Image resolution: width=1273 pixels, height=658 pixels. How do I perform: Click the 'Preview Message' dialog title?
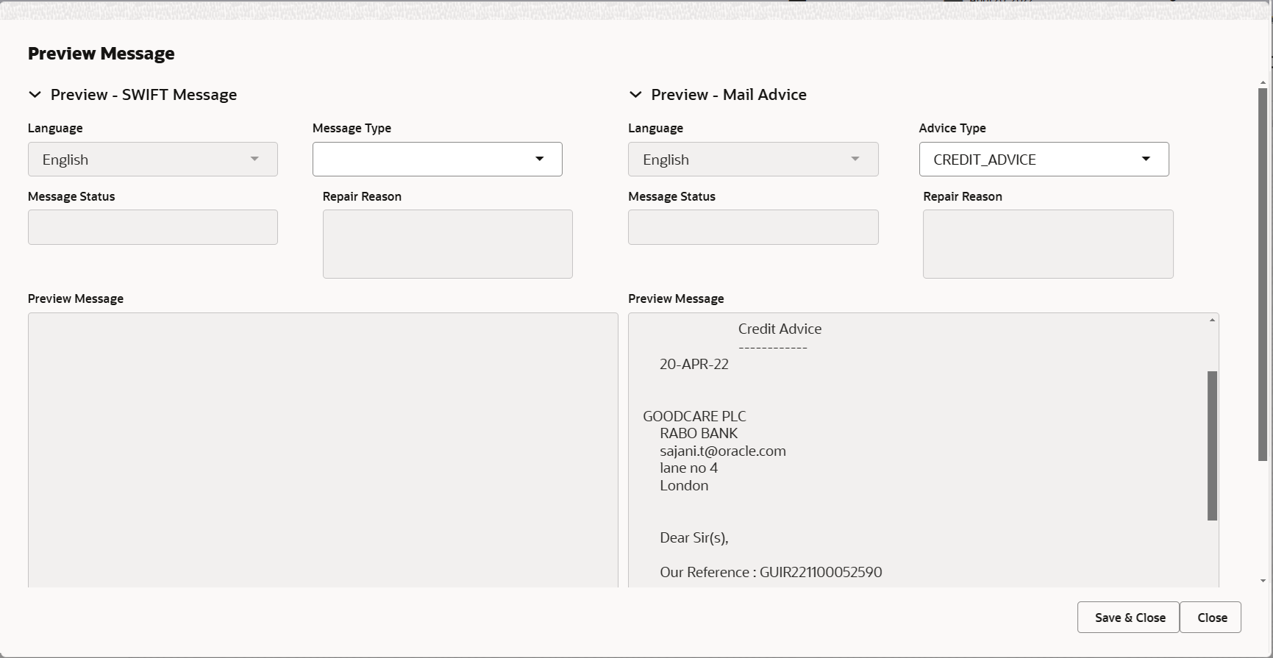(101, 54)
